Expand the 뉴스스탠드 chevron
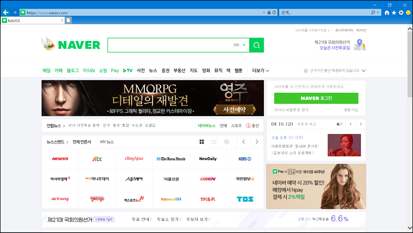Image resolution: width=413 pixels, height=233 pixels. (x=67, y=142)
